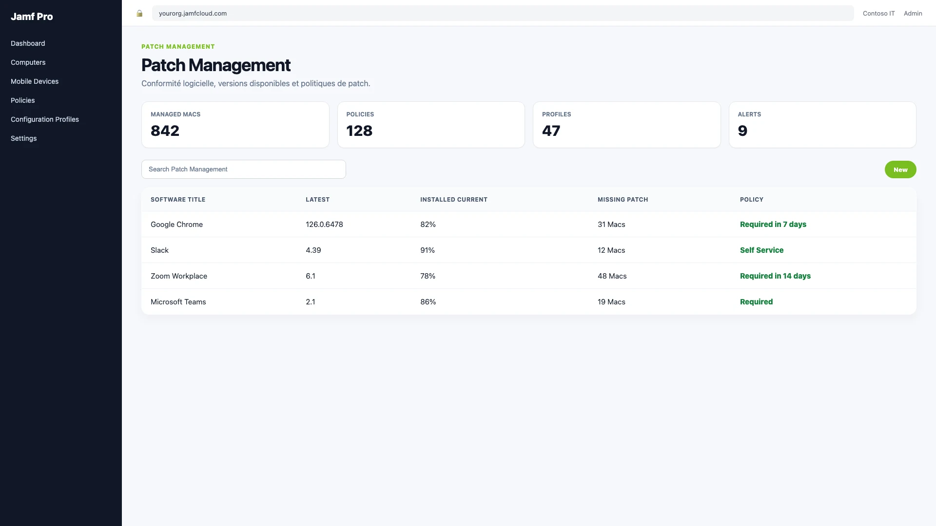This screenshot has width=936, height=526.
Task: Select Policies in the sidebar
Action: pos(23,100)
